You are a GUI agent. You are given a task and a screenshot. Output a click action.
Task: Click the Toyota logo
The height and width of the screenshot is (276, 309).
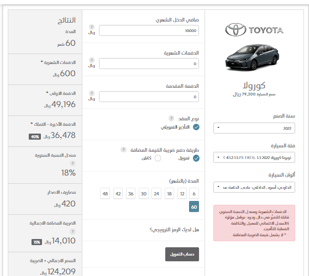pyautogui.click(x=254, y=30)
